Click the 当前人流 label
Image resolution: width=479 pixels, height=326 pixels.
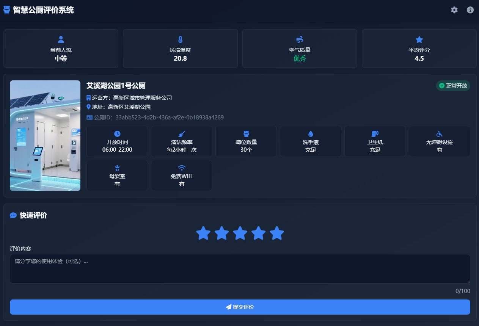click(x=61, y=50)
